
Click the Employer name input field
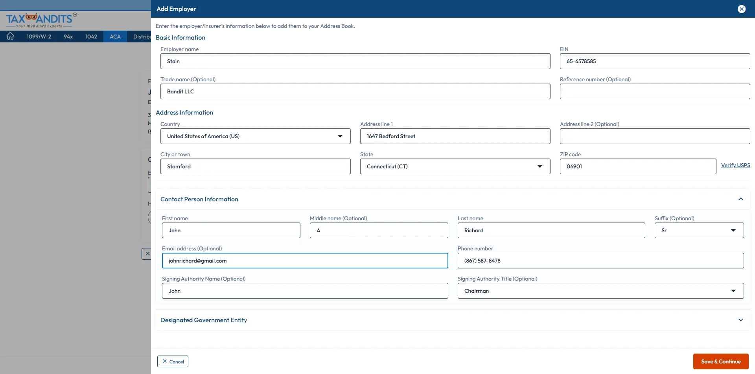pyautogui.click(x=355, y=61)
